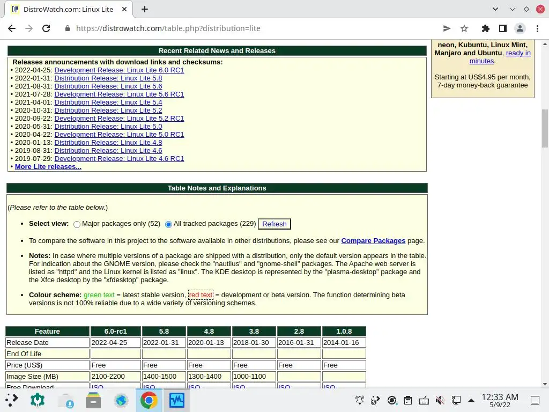
Task: Open Development Release: Linux Lite 4.6 RC1
Action: coord(119,159)
